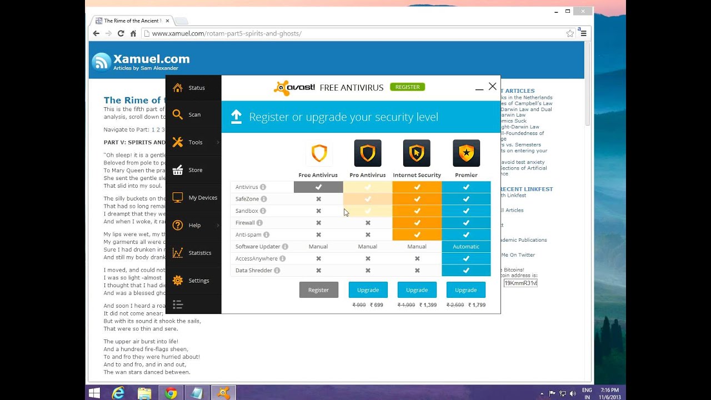Click the list menu icon below Settings

pos(178,304)
